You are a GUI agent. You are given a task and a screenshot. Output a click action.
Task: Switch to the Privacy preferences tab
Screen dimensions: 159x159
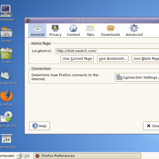(x=55, y=31)
